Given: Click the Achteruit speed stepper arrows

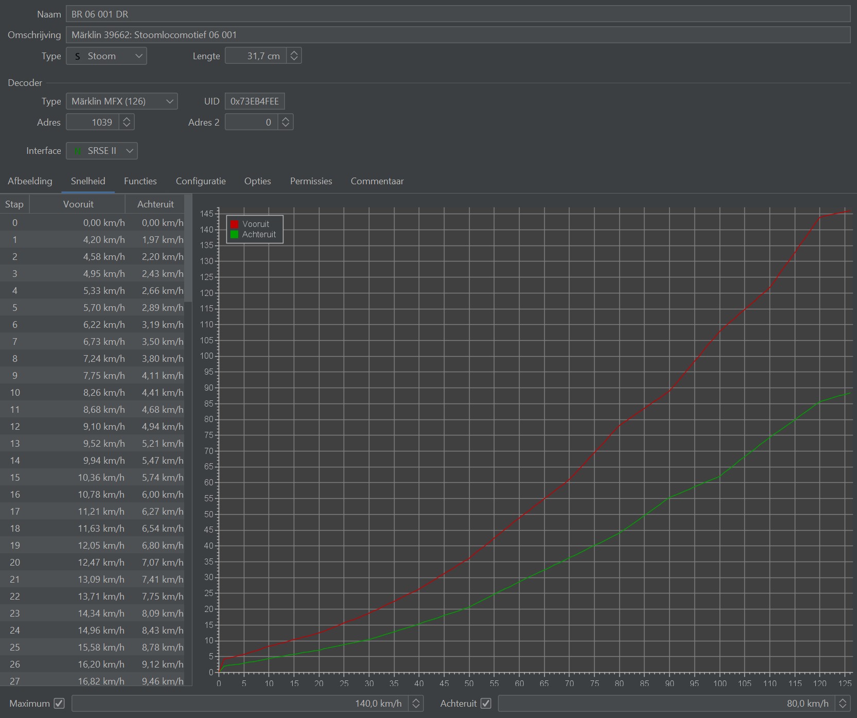Looking at the screenshot, I should [843, 703].
